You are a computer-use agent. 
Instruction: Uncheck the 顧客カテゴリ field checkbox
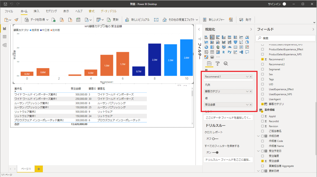262,104
